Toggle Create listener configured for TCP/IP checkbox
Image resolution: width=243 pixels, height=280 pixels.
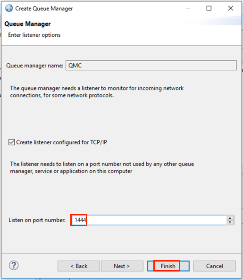(12, 142)
